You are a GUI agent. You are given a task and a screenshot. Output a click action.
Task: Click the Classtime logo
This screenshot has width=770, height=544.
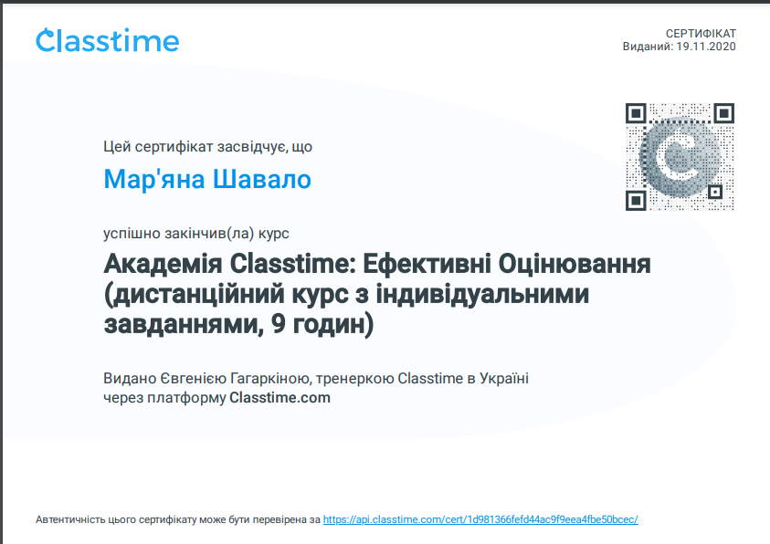[108, 40]
